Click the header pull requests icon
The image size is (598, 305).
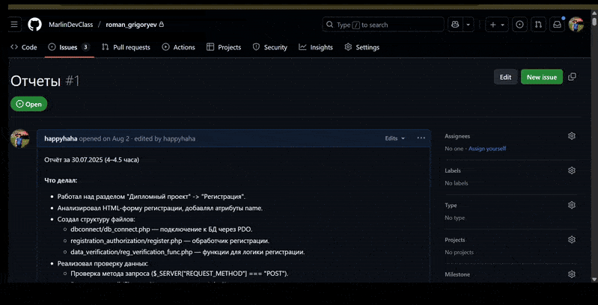(x=538, y=25)
